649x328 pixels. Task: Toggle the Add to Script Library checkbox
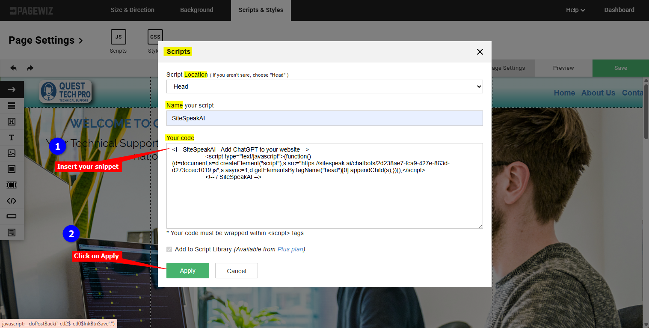[x=169, y=249]
